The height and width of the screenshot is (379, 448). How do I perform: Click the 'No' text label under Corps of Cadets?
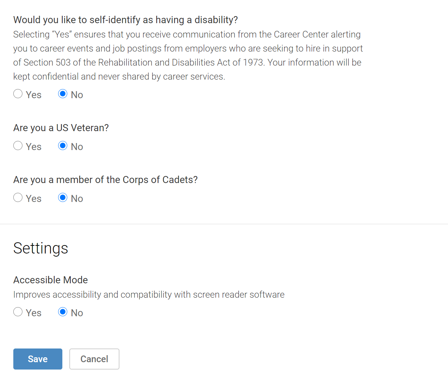coord(77,199)
